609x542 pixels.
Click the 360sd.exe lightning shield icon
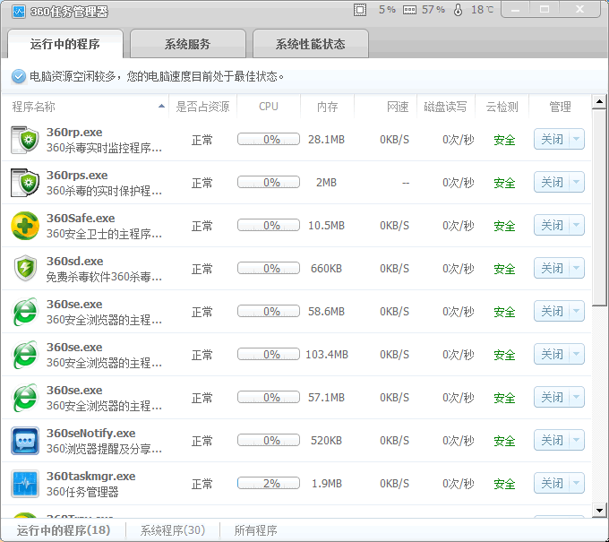(24, 269)
